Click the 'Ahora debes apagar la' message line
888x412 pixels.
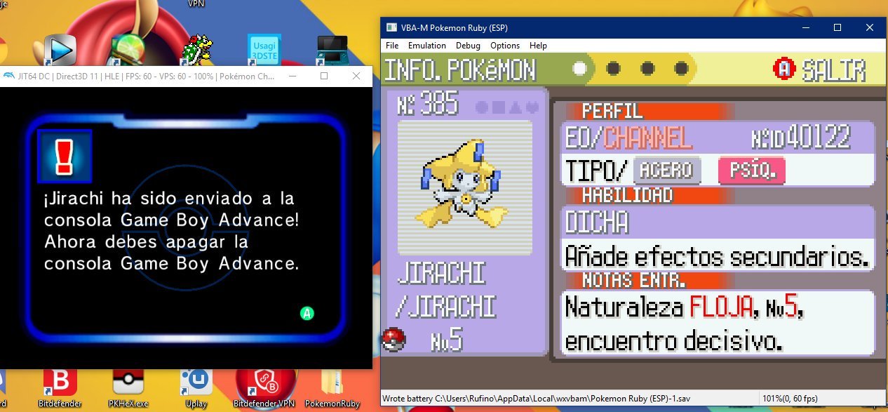(147, 242)
